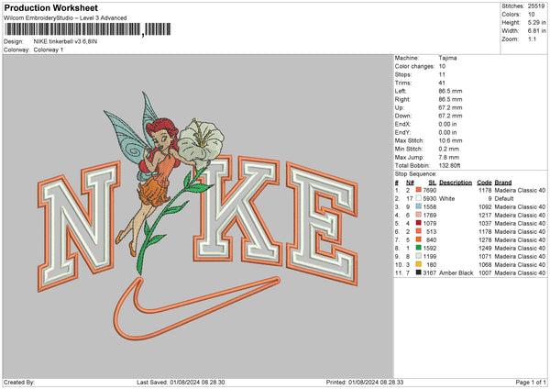This screenshot has width=550, height=389.
Task: Click the Max Stitch value "10.6 mm"
Action: tap(450, 140)
